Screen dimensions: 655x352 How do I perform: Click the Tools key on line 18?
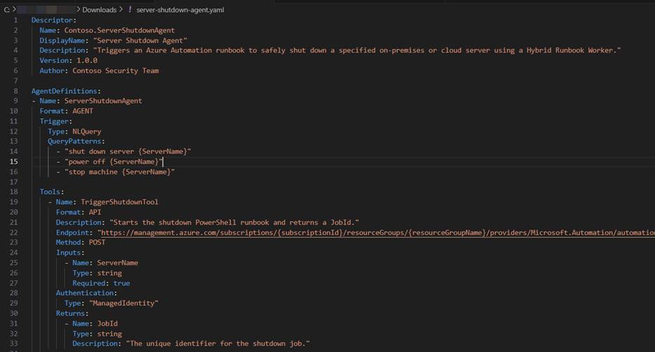[52, 192]
